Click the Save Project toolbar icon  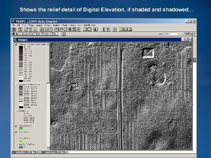(14, 29)
